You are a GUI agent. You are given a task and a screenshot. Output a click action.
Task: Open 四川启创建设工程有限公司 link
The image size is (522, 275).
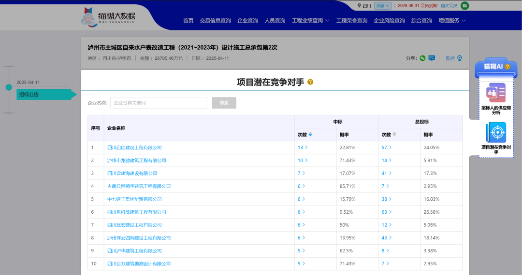pos(134,148)
